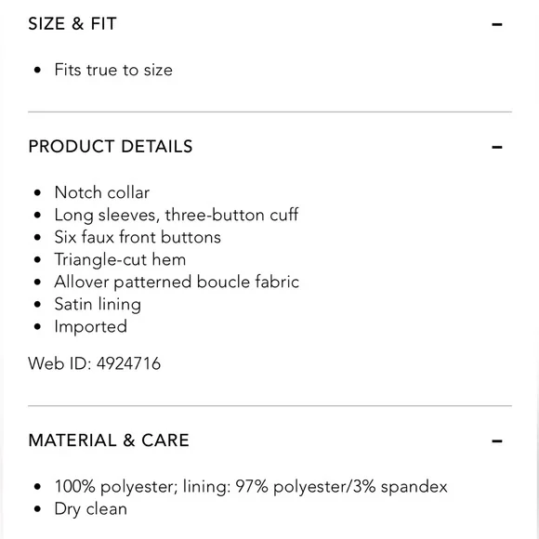Click the bullet point before 'Notch collar'
The height and width of the screenshot is (539, 539).
pyautogui.click(x=37, y=193)
